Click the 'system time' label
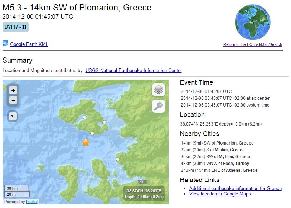 [258, 105]
